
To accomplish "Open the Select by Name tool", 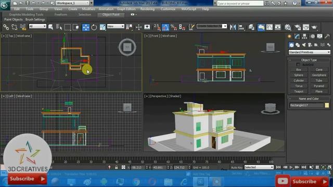I will [x=59, y=27].
